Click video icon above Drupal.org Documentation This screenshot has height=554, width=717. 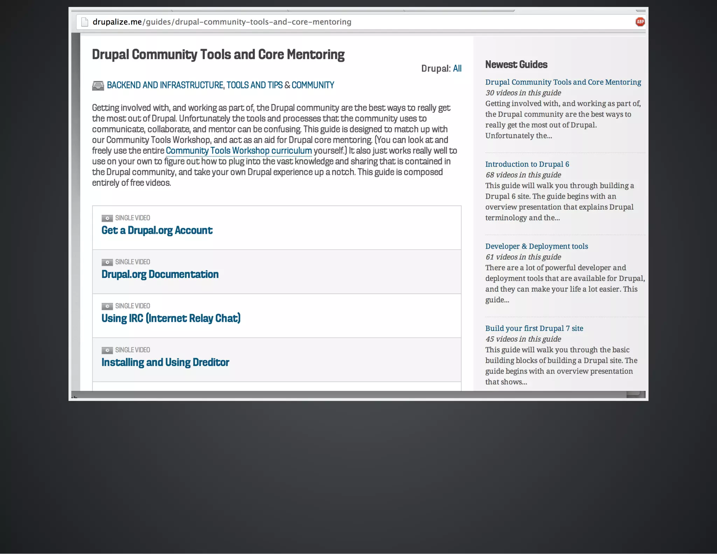pyautogui.click(x=107, y=262)
